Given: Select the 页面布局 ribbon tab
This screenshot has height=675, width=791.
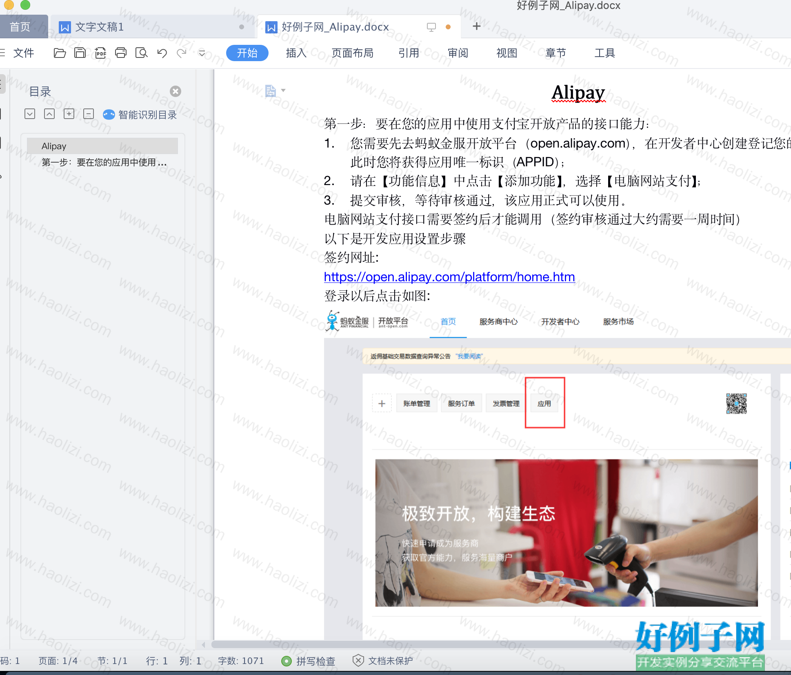Looking at the screenshot, I should (x=352, y=53).
